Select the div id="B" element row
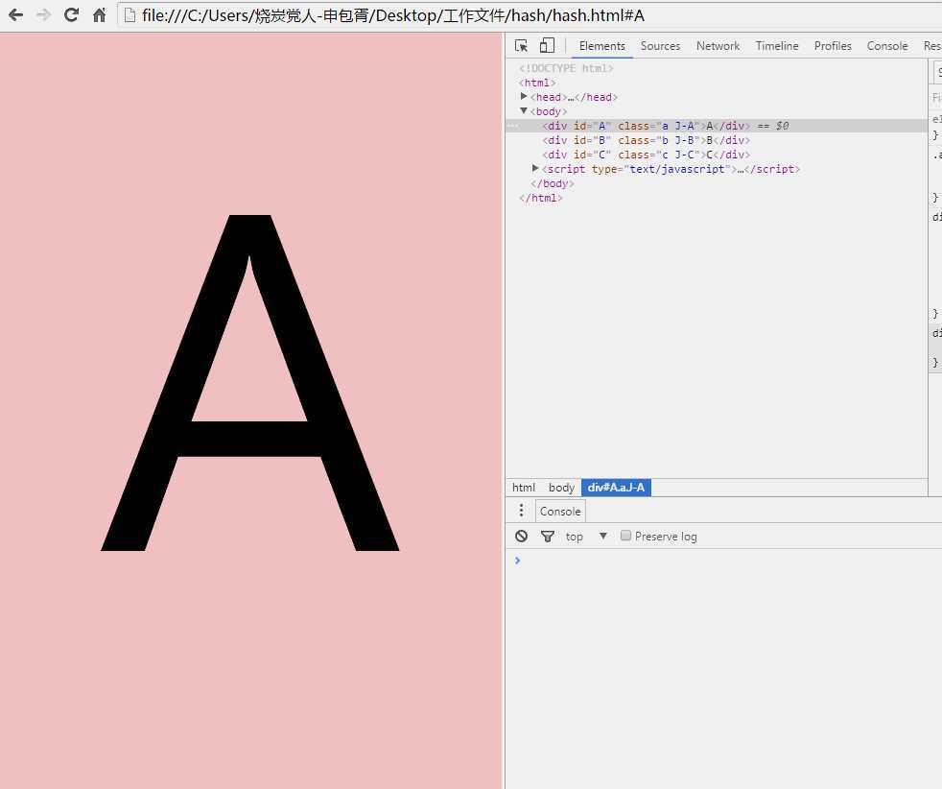The image size is (942, 789). [x=717, y=140]
